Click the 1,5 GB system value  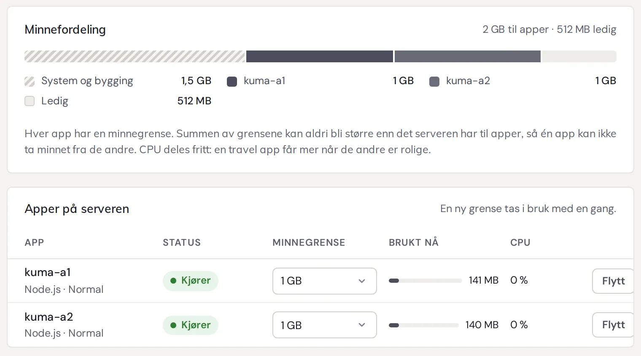tap(196, 81)
